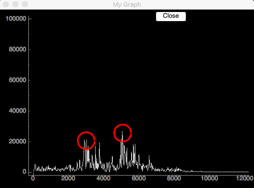Click the 4000 x-axis label
This screenshot has height=188, width=254.
(104, 178)
